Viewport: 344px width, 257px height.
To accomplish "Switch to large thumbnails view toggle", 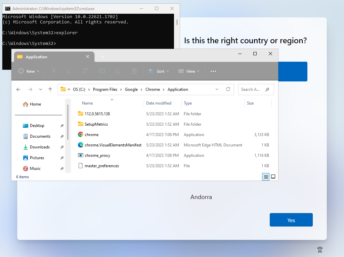I will (273, 177).
